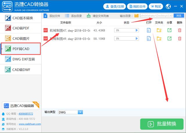Open DWG DXF互转 mode

pos(21,59)
